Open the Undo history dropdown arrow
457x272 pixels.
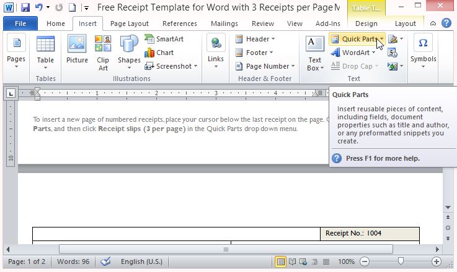[48, 7]
